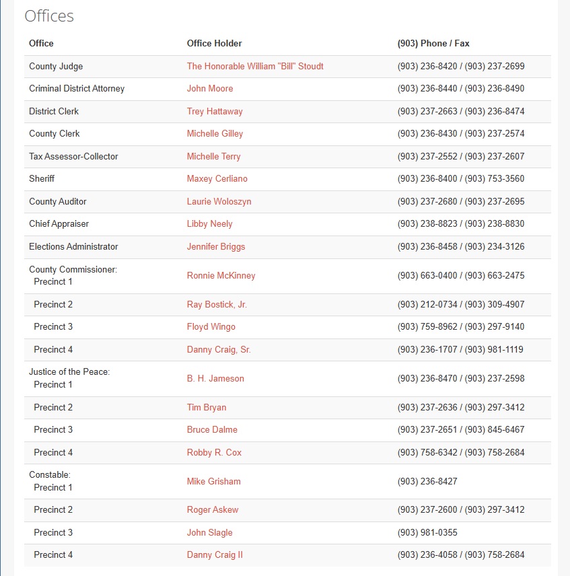Open the Roger Askew link
The image size is (570, 576).
(x=212, y=510)
